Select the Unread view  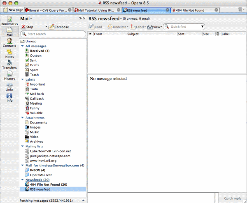[x=31, y=41]
